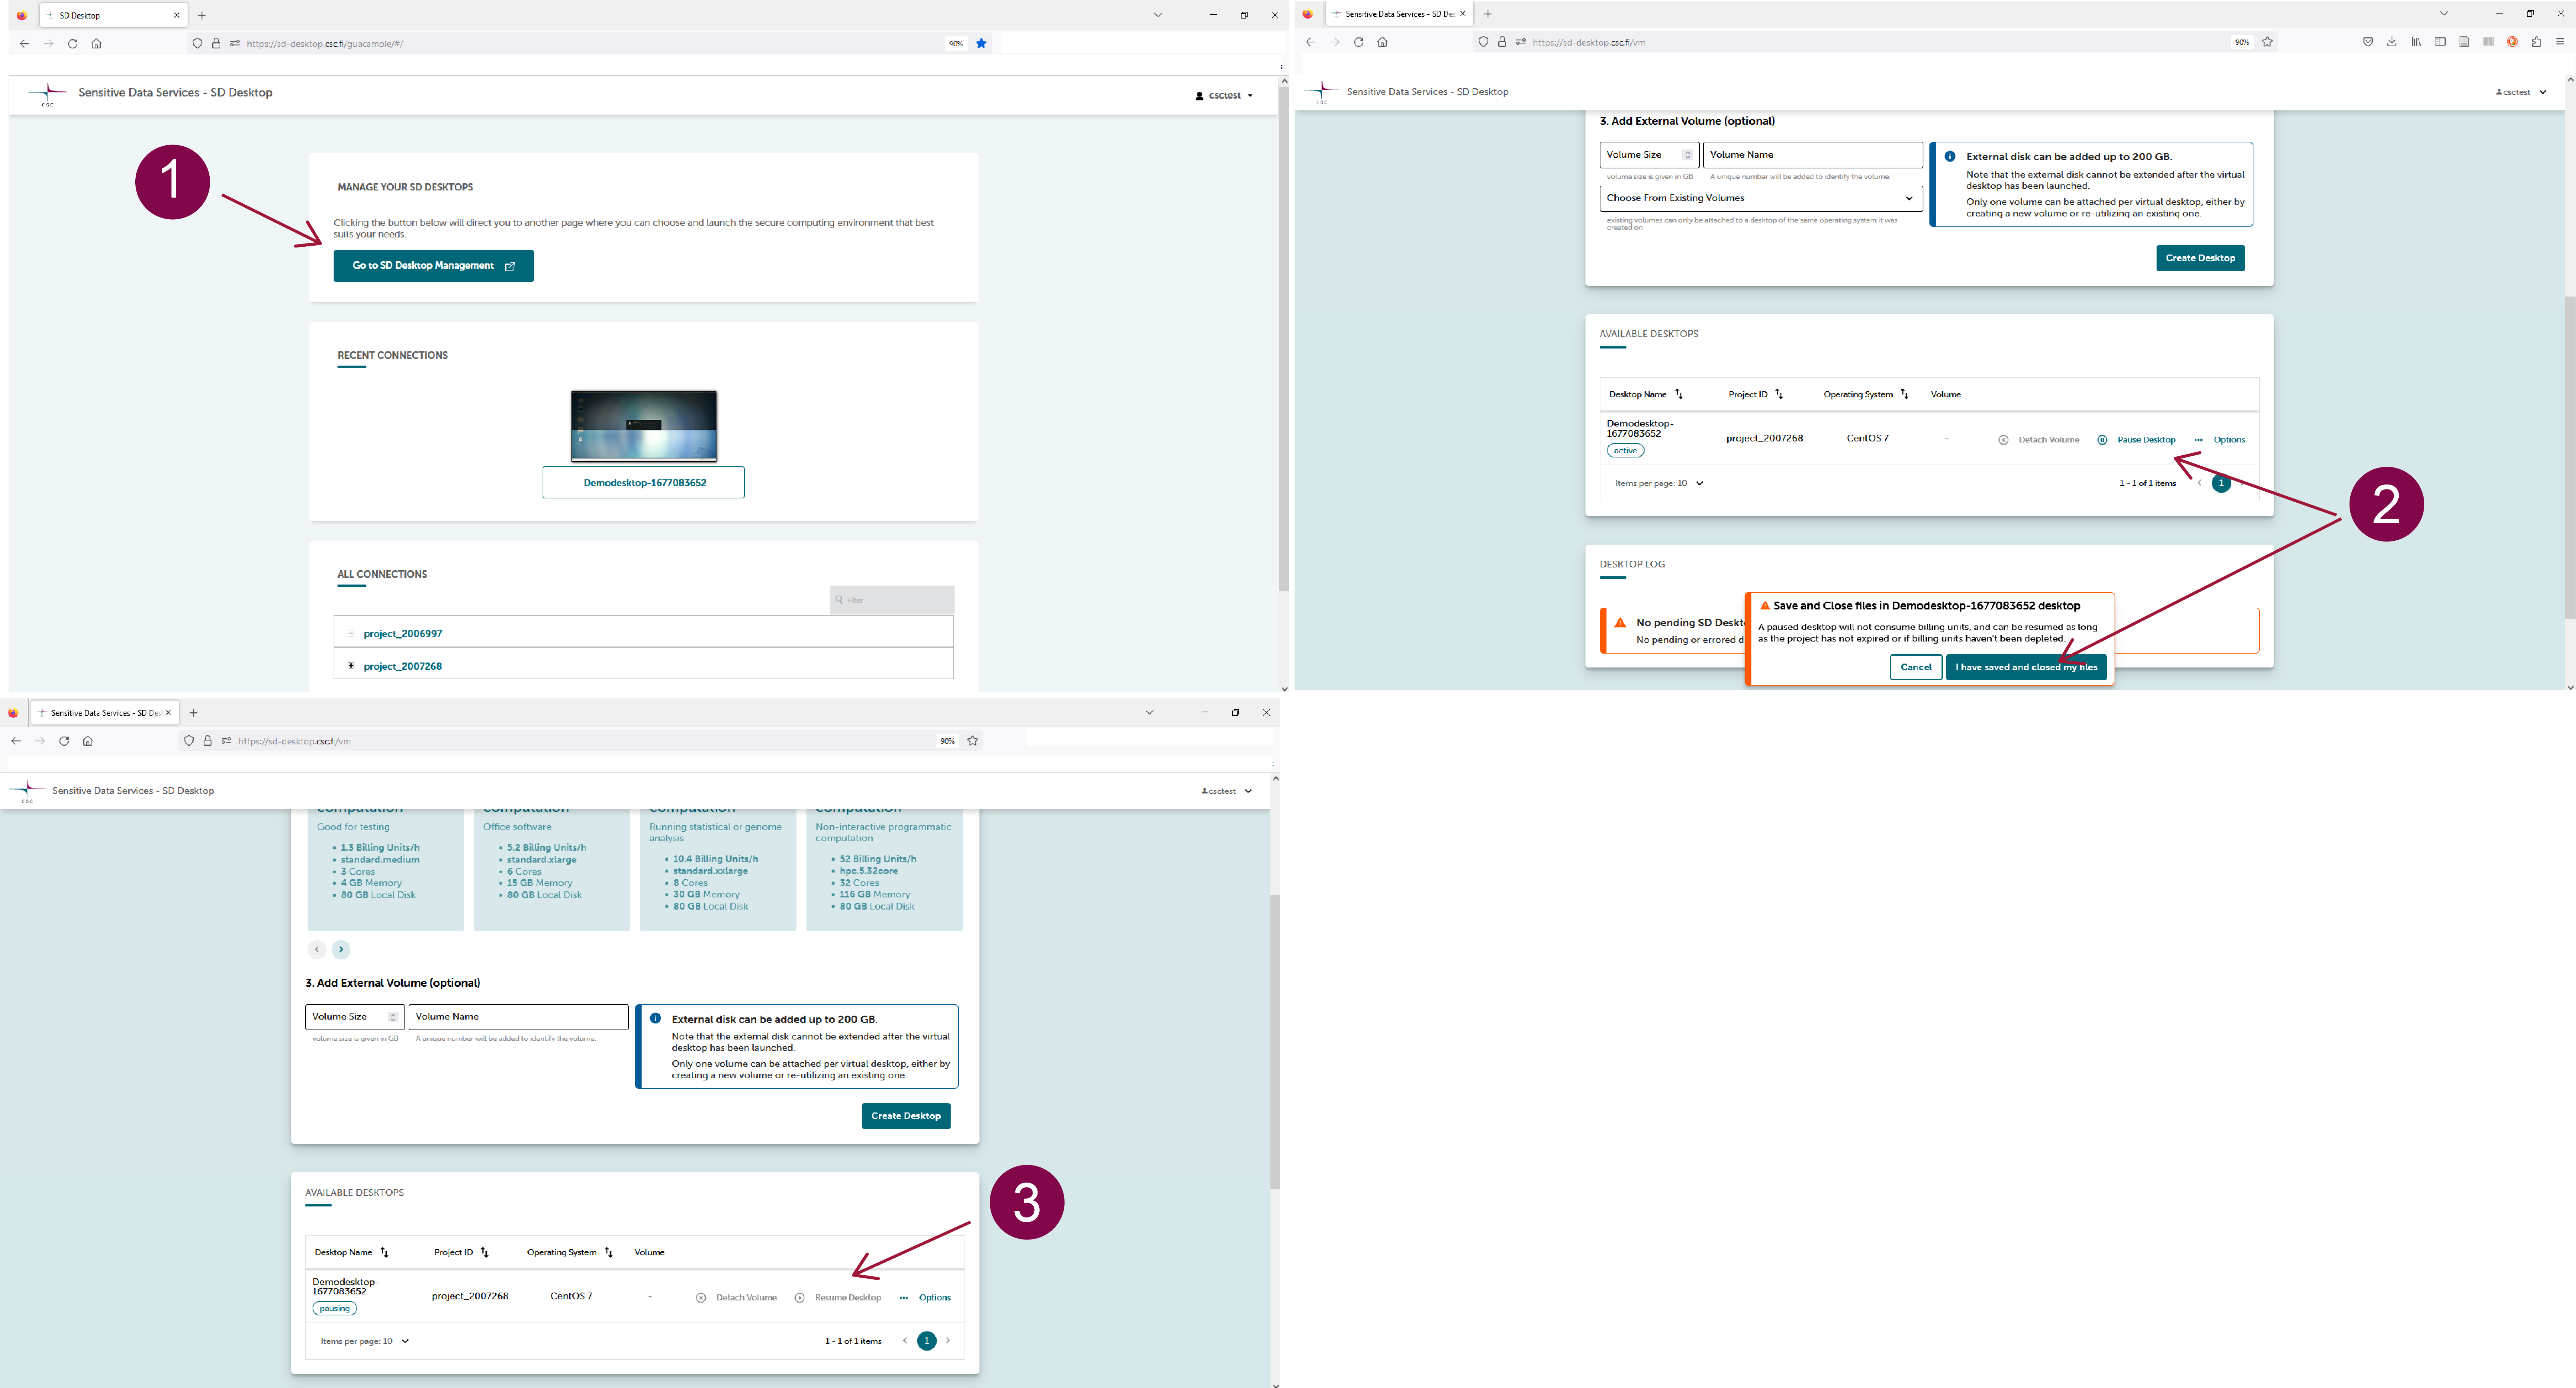Viewport: 2576px width, 1388px height.
Task: Confirm I have saved and closed my files
Action: pyautogui.click(x=2026, y=667)
